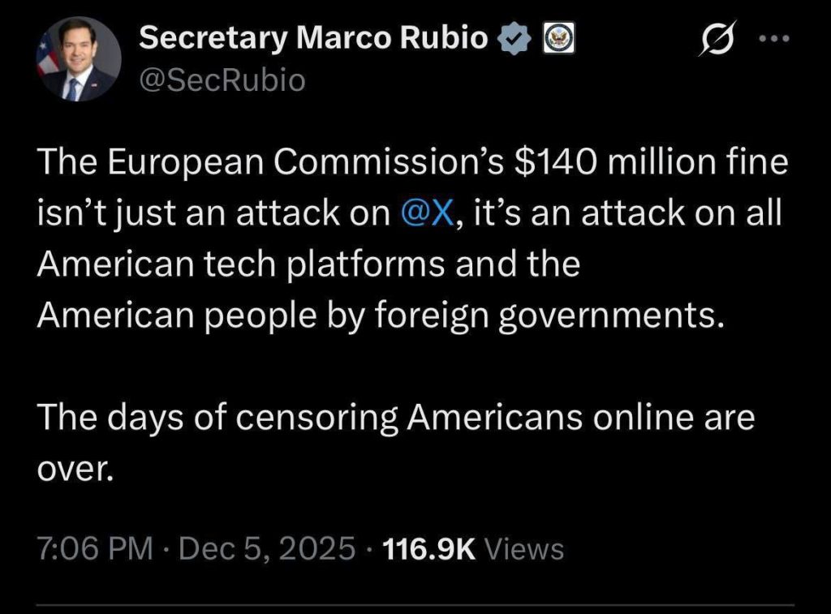
Task: Click the Views label
Action: (x=523, y=549)
